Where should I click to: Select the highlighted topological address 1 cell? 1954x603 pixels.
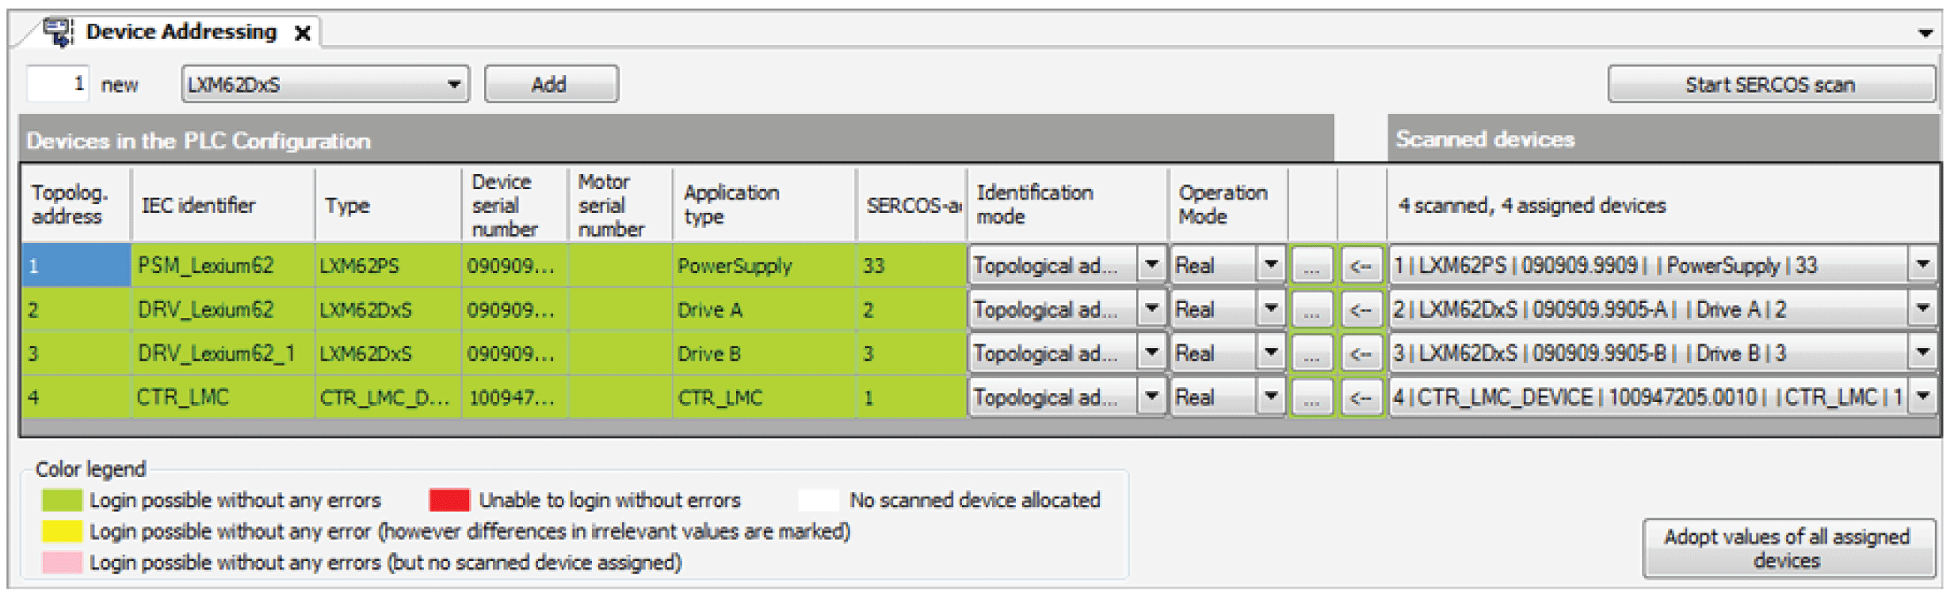(76, 265)
